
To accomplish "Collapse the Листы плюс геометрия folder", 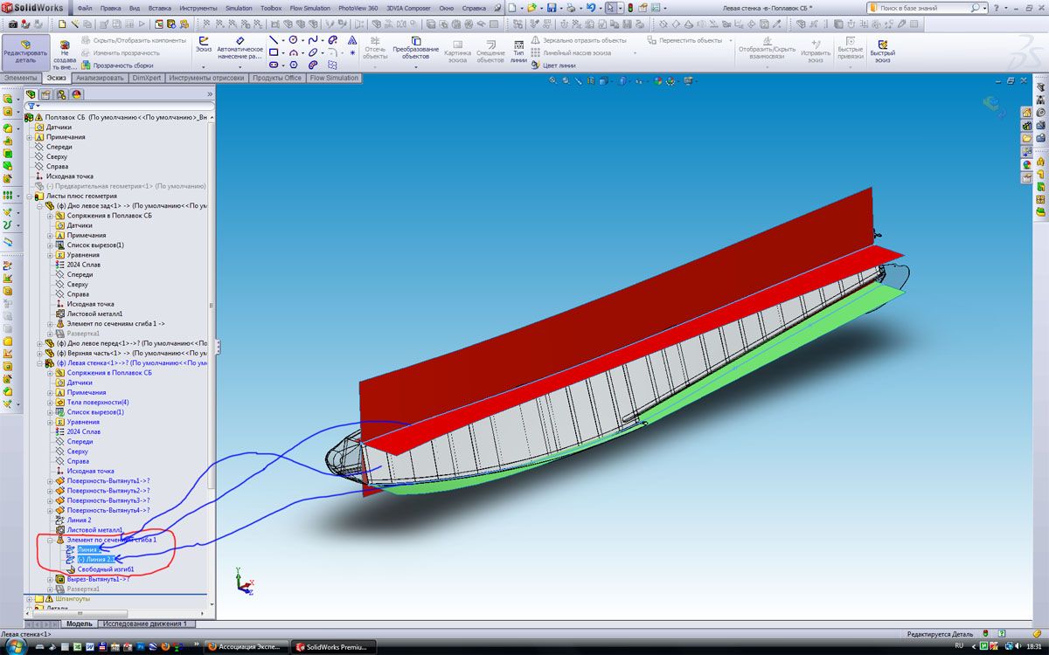I will (30, 196).
